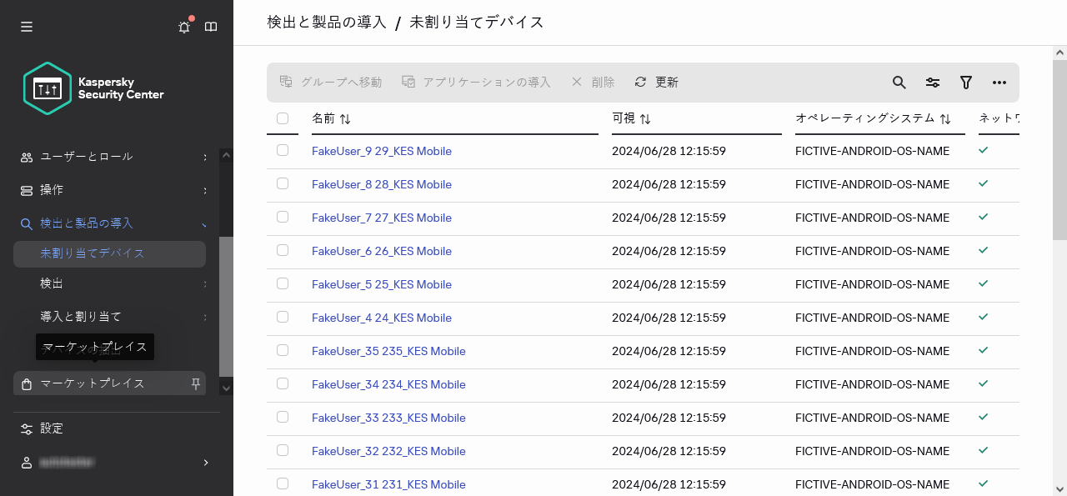1067x496 pixels.
Task: Open the notifications bell icon
Action: (x=184, y=26)
